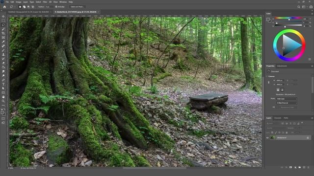Click the Select and Mask button

(x=77, y=7)
